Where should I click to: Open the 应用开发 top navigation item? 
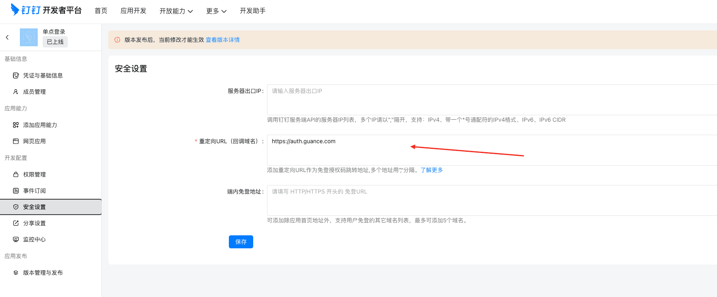[133, 11]
